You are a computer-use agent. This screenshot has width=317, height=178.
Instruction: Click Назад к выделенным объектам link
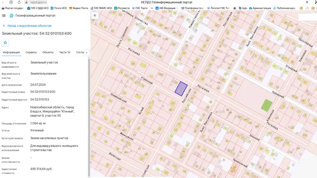(30, 26)
